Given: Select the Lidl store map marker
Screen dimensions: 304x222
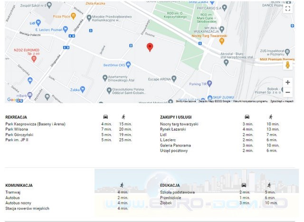Looking at the screenshot, I should tap(38, 22).
